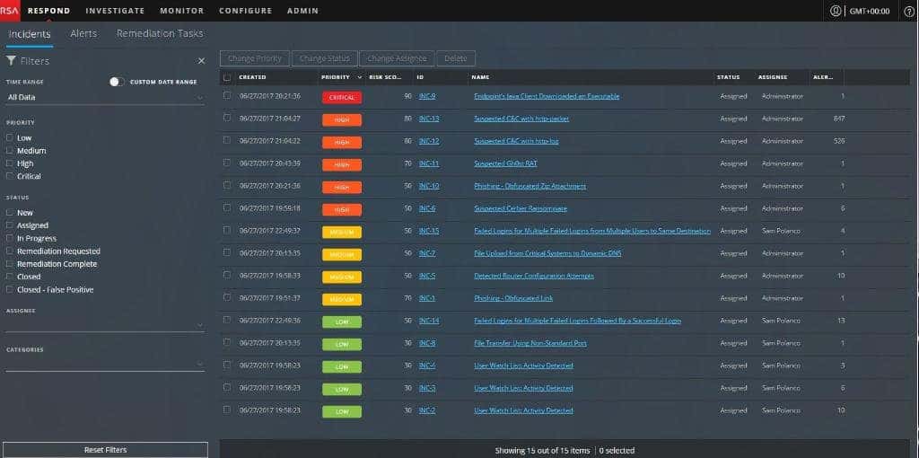Image resolution: width=919 pixels, height=458 pixels.
Task: Click the High priority badge of INC-13
Action: pos(341,119)
